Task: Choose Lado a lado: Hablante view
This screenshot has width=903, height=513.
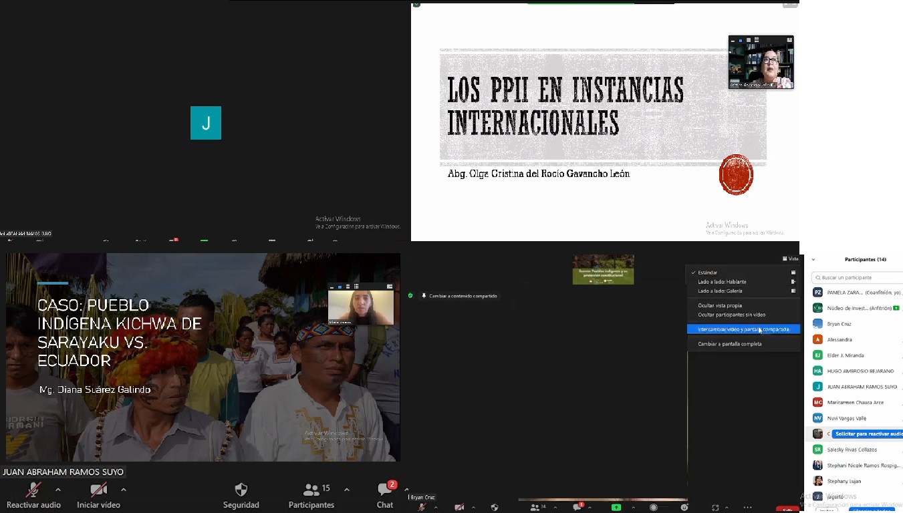Action: (x=722, y=282)
